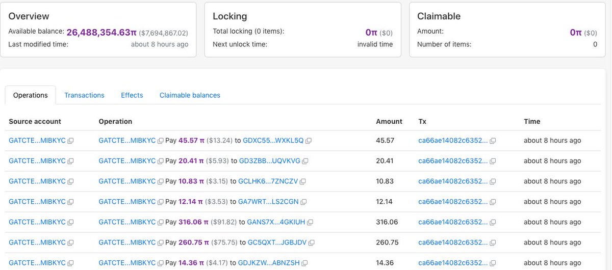This screenshot has width=612, height=270.
Task: Open recipient GCLHK6...7ZNCZV
Action: pos(268,181)
